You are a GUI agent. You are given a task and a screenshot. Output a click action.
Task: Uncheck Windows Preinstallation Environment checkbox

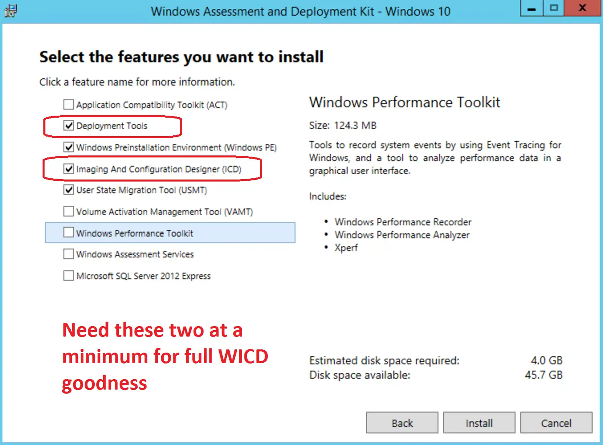tap(69, 147)
